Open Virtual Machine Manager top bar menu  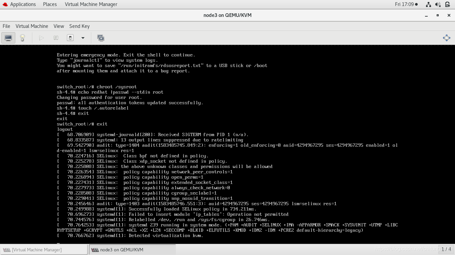click(x=91, y=4)
